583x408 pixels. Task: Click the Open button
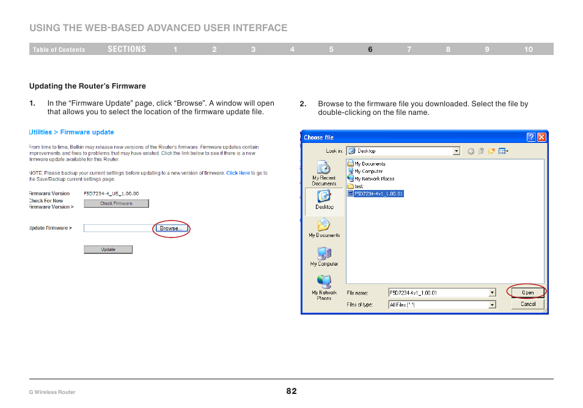[527, 293]
